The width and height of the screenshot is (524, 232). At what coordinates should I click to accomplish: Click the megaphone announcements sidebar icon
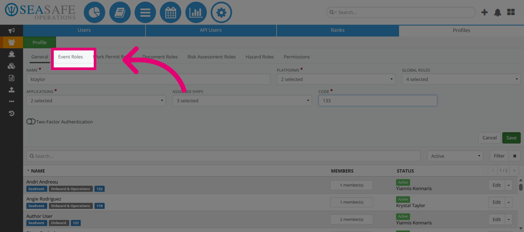pyautogui.click(x=11, y=31)
